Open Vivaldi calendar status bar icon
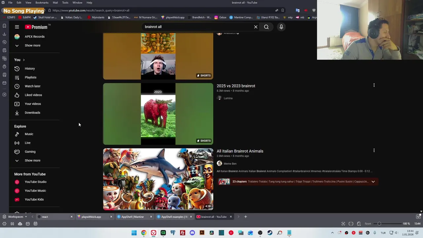Viewport: 423px width, 238px height. pyautogui.click(x=35, y=224)
